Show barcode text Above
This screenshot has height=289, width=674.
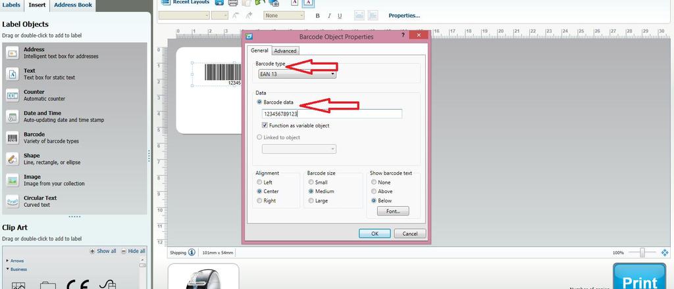tap(374, 191)
